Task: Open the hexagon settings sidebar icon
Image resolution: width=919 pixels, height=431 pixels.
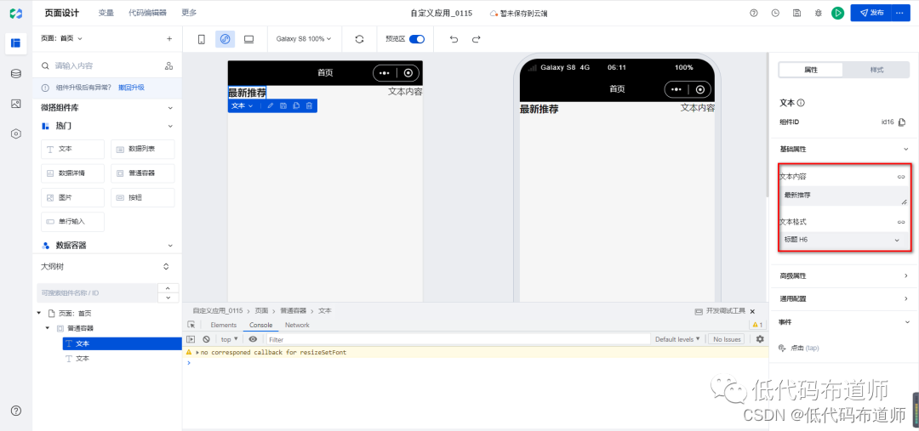Action: pos(16,133)
